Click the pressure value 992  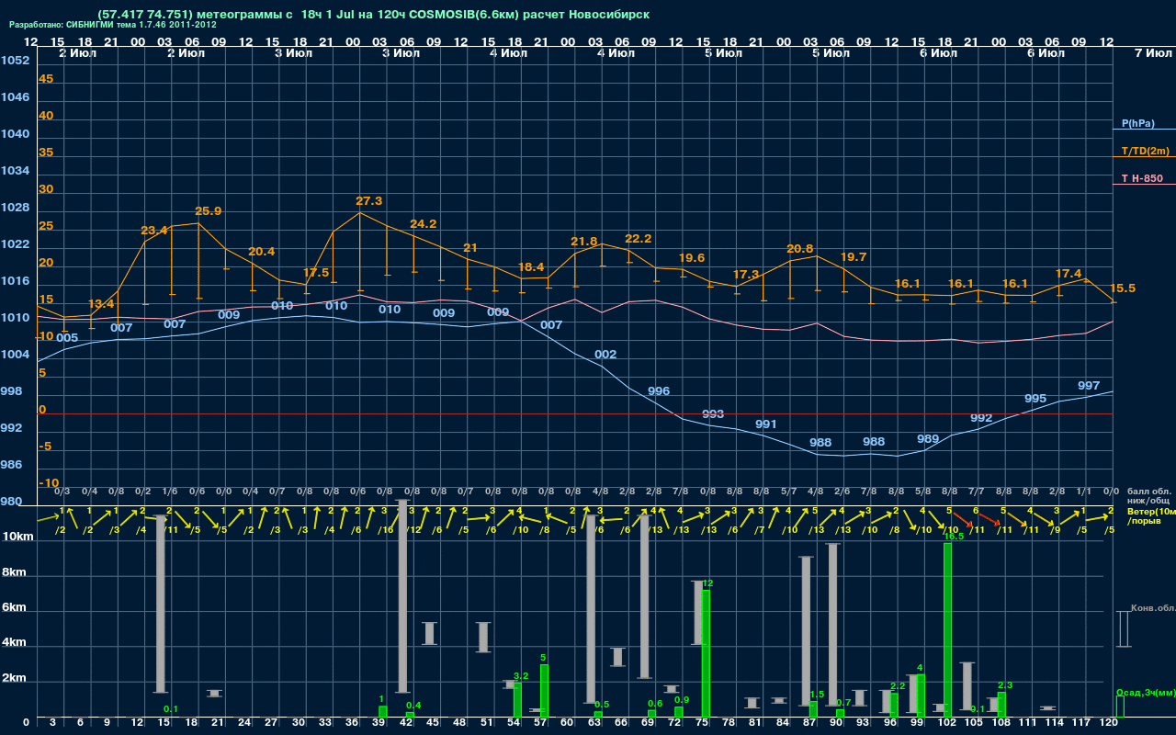(981, 418)
